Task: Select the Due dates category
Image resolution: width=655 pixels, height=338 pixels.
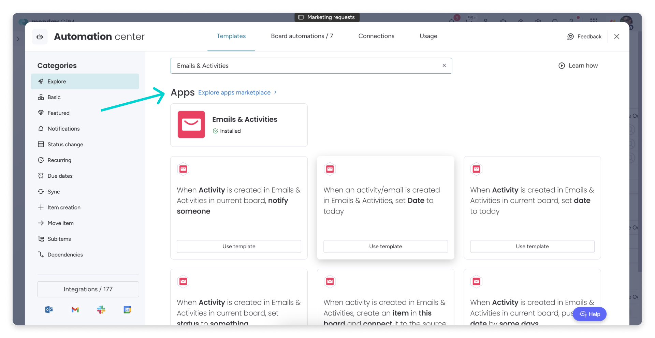Action: 85,176
